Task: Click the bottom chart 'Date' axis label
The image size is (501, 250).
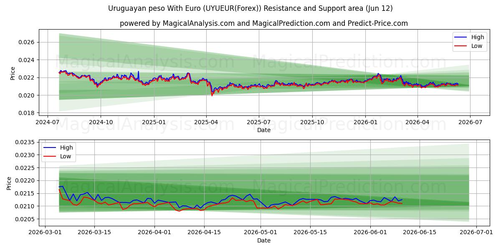Action: 264,240
